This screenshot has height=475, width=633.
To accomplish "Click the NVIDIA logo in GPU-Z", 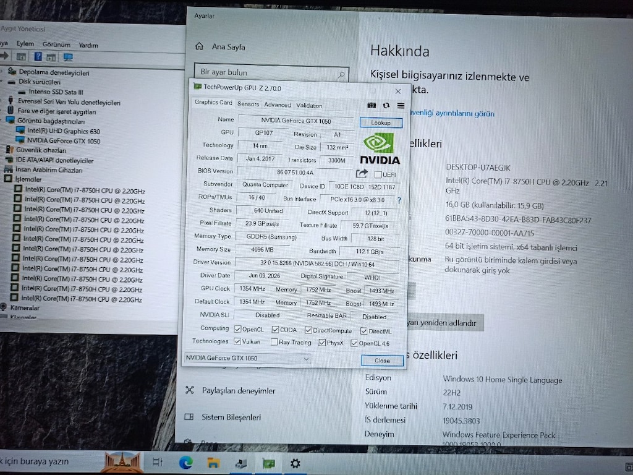I will [x=380, y=148].
